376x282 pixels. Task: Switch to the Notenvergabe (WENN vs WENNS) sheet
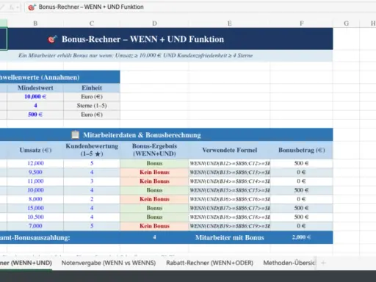pyautogui.click(x=109, y=263)
